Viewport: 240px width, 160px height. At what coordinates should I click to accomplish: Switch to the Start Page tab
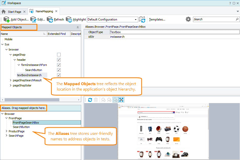pos(14,11)
